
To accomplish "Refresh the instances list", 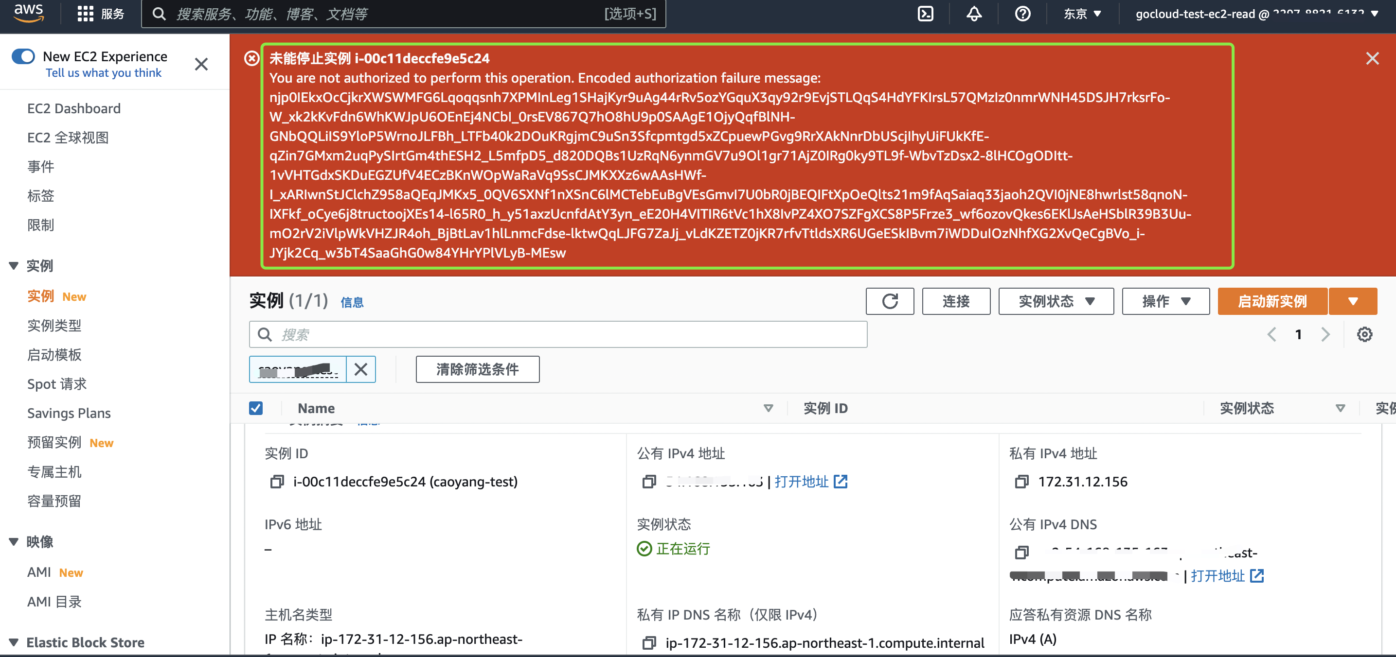I will pyautogui.click(x=890, y=301).
